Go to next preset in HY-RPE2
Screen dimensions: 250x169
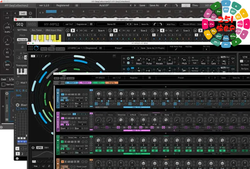tap(138, 48)
